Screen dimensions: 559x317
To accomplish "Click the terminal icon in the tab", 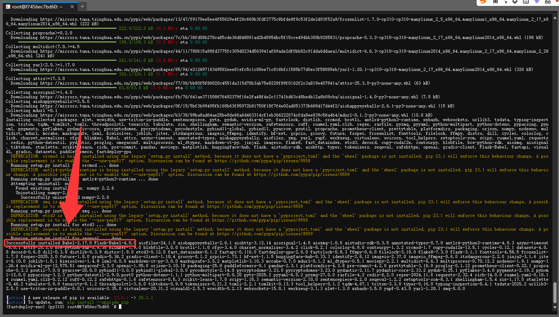I will (7, 7).
